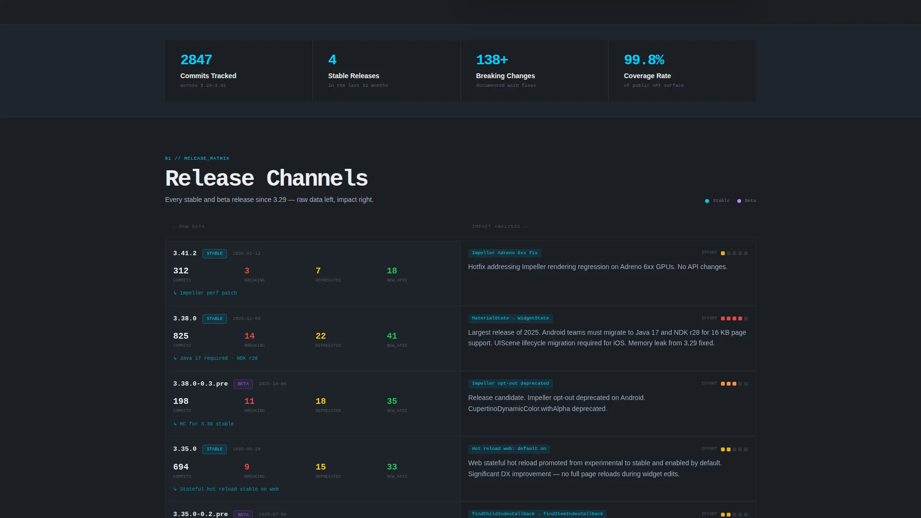Click breaking count 14 in 3.38.0 row
Image resolution: width=921 pixels, height=518 pixels.
[249, 336]
